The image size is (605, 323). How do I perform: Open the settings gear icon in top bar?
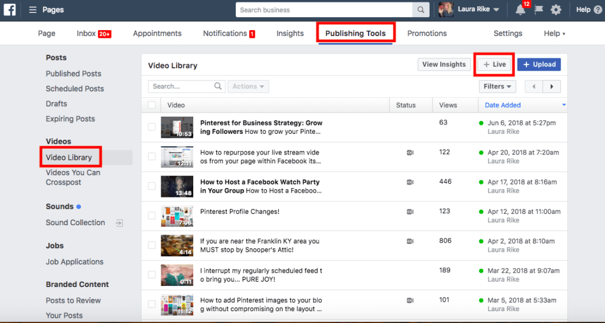pos(556,9)
